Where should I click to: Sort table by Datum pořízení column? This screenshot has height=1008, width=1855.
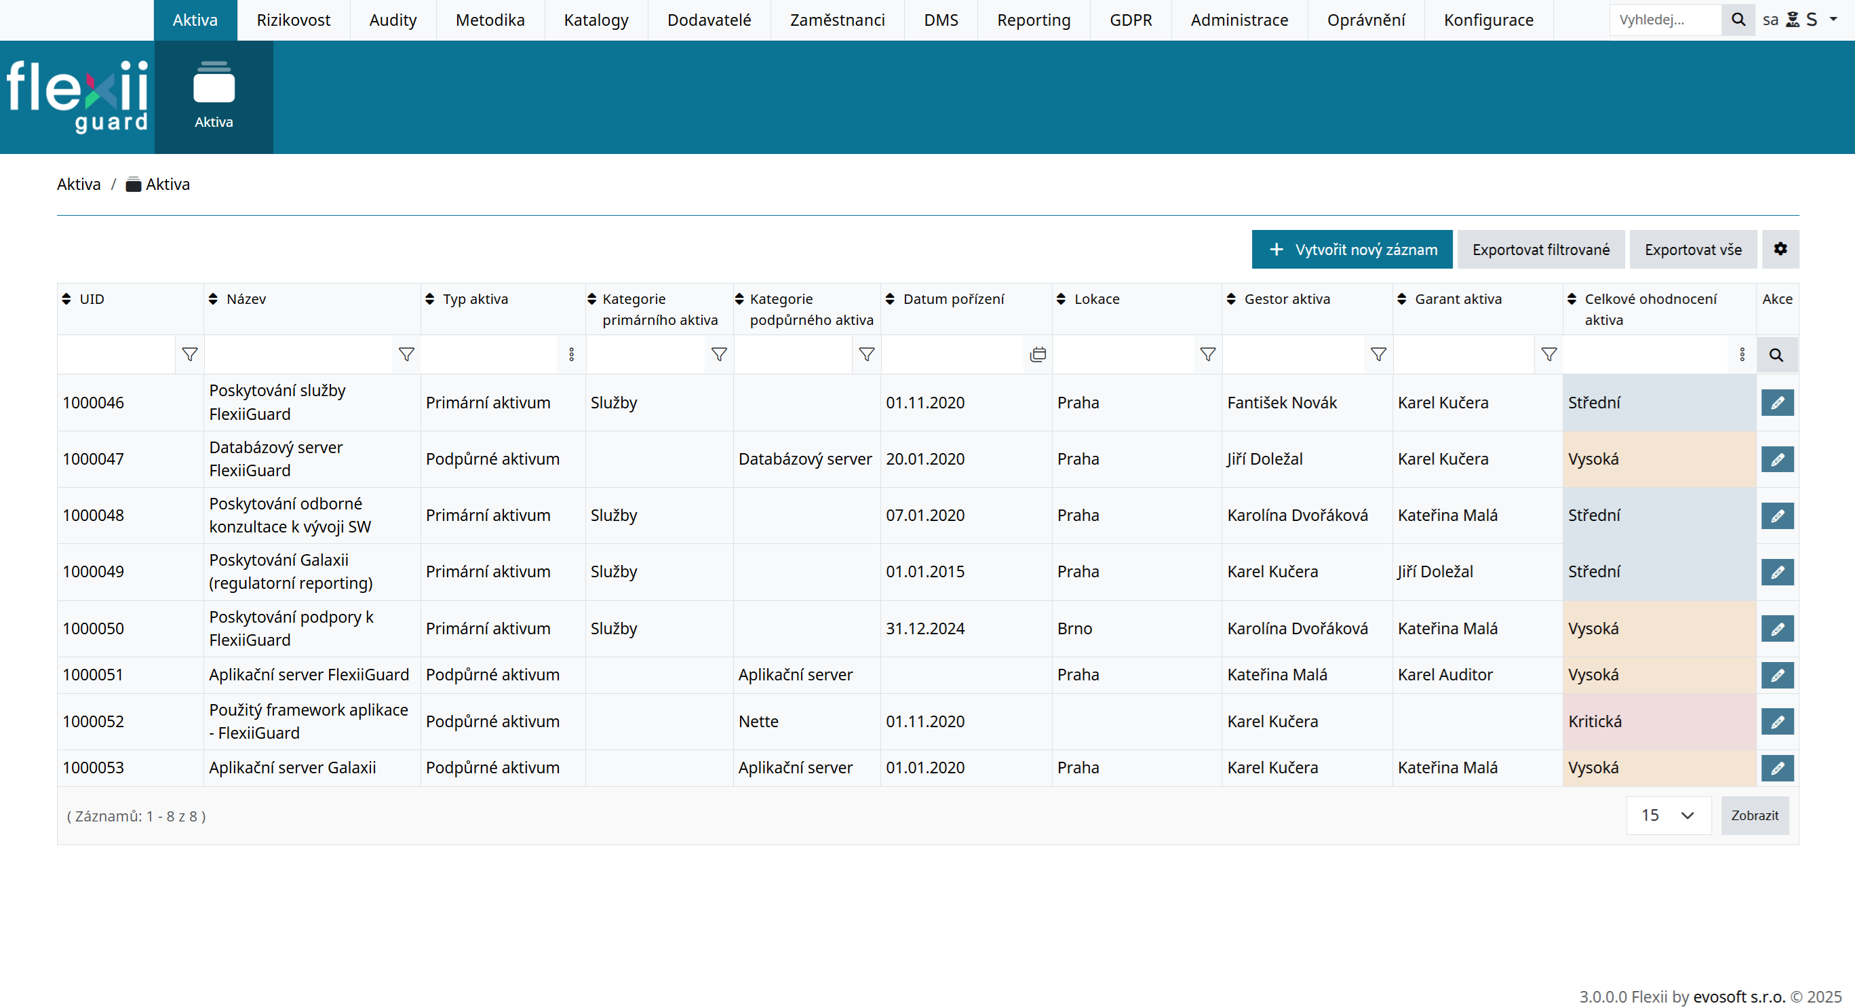point(890,298)
